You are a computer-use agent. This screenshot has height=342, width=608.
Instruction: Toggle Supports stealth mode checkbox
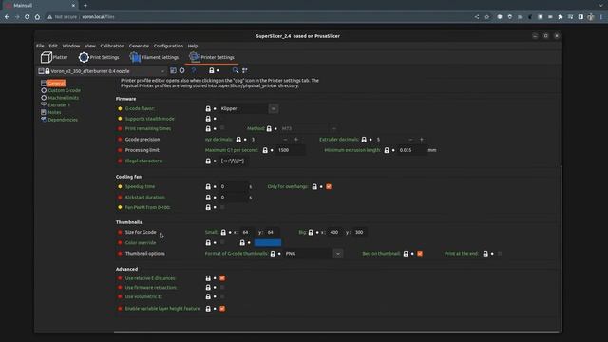coord(222,119)
